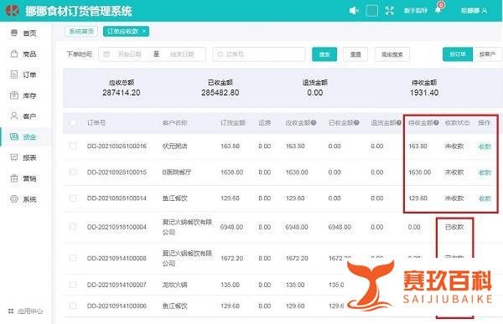
Task: Open 新手指导 link
Action: click(416, 11)
